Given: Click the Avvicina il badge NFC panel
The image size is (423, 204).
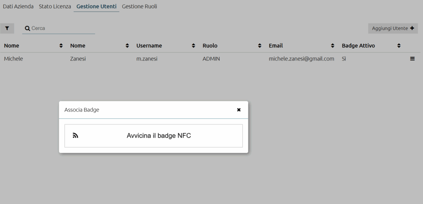Looking at the screenshot, I should tap(154, 136).
